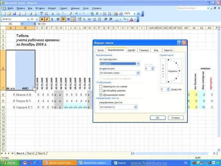Click the Increase Indent icon
This screenshot has height=166, width=221.
pos(110,19)
